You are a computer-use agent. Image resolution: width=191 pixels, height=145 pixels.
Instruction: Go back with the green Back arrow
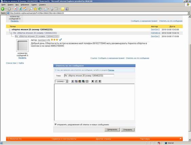click(3, 9)
